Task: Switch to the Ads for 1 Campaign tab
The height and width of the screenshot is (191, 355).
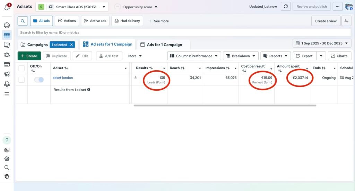Action: click(164, 45)
